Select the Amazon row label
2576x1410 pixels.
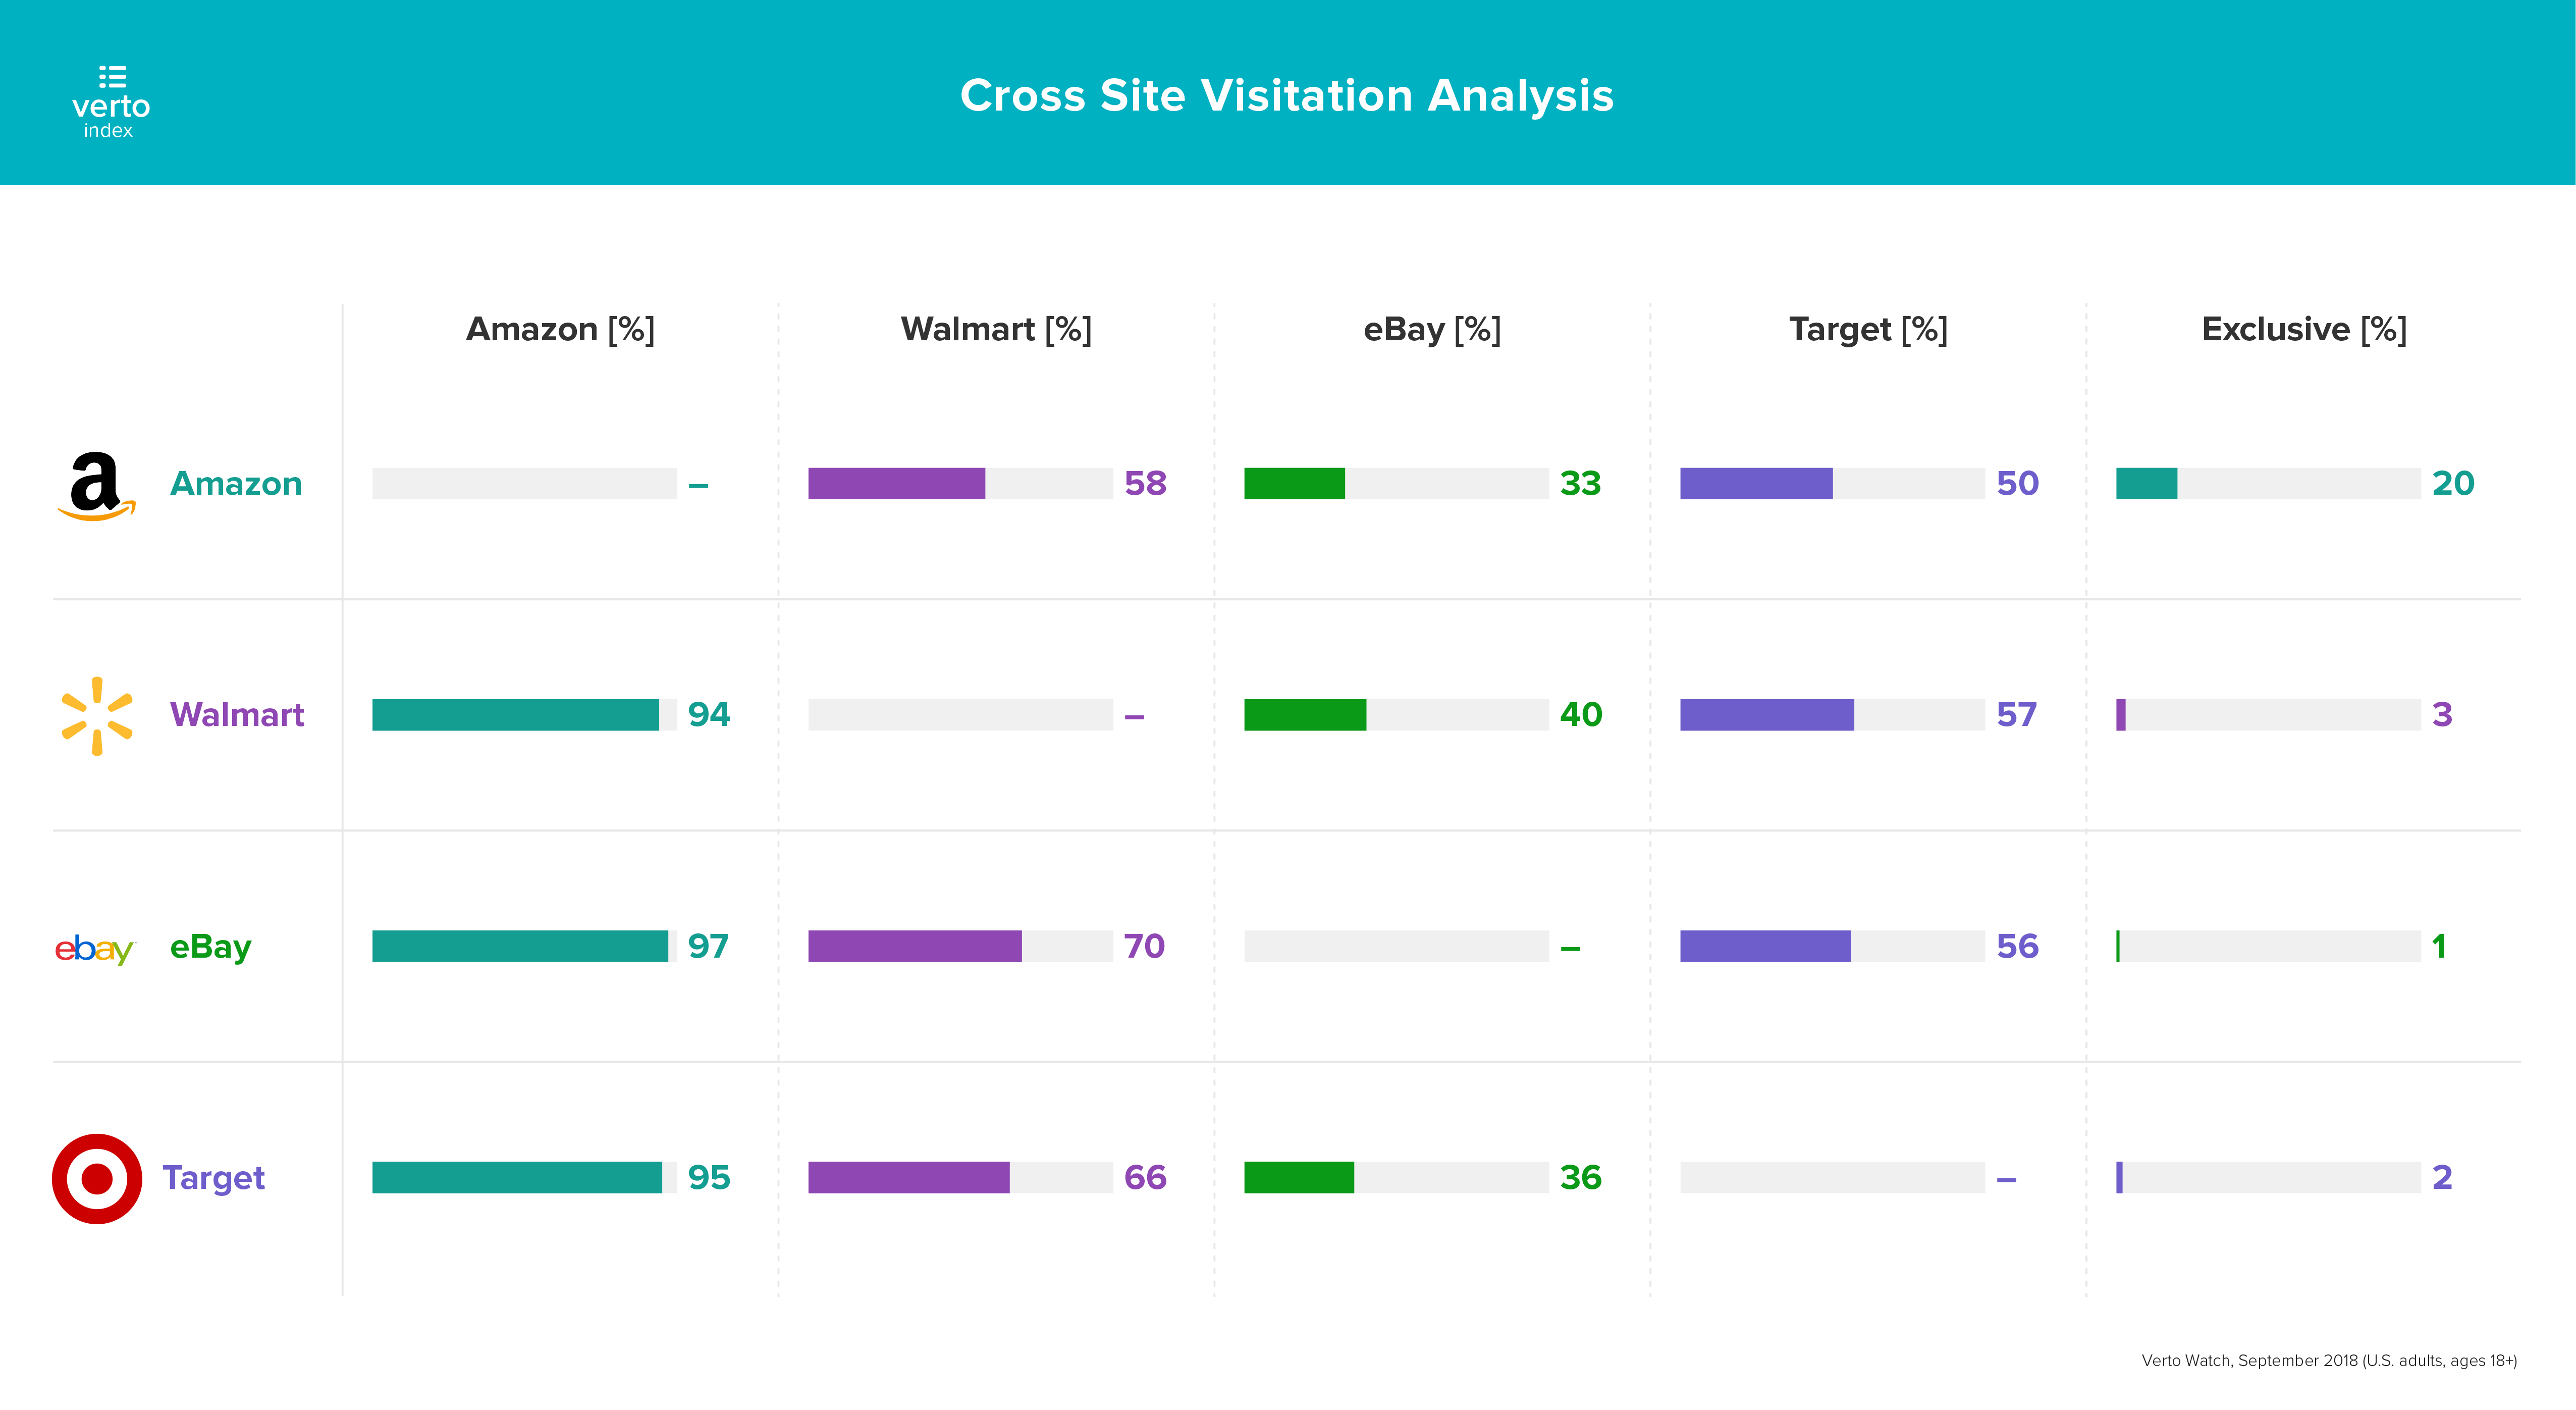tap(236, 484)
